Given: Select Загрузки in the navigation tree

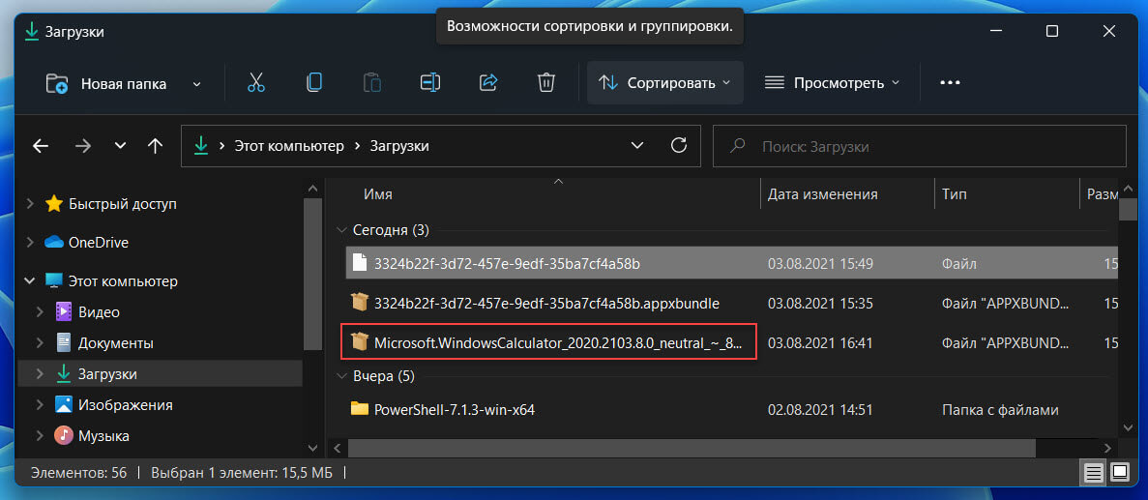Looking at the screenshot, I should [x=160, y=374].
